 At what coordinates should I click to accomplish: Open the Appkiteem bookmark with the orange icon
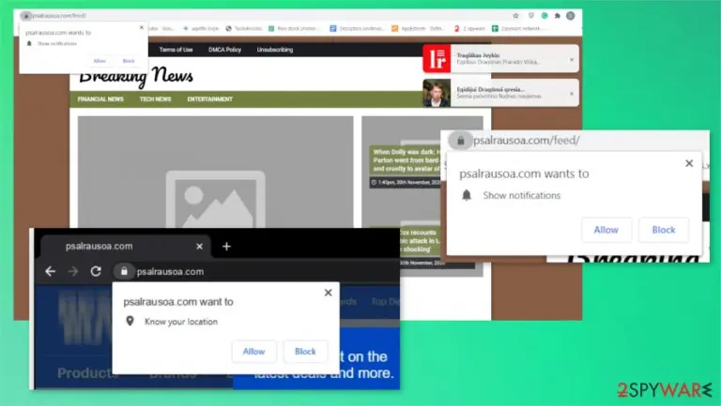tap(418, 28)
